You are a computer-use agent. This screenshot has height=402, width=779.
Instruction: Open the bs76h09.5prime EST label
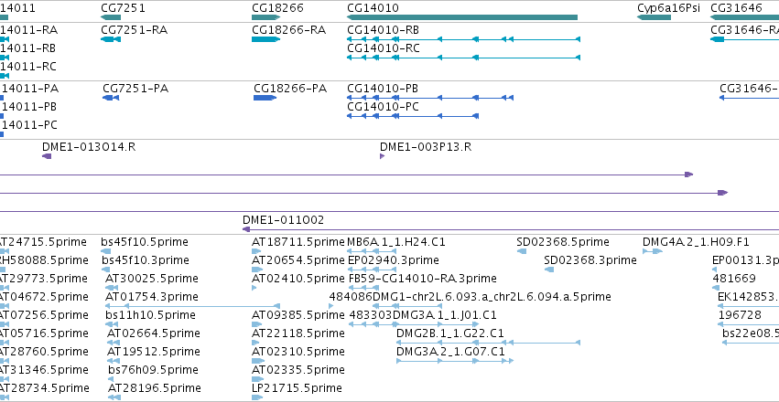[153, 370]
